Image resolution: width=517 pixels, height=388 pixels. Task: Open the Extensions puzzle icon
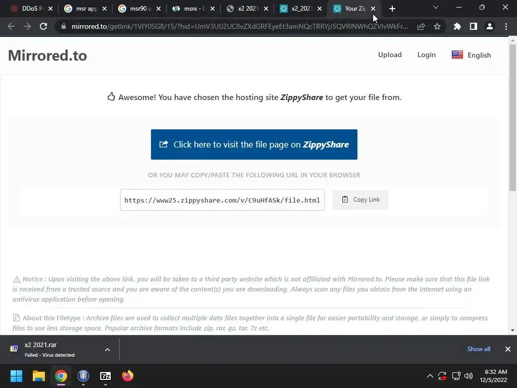[457, 26]
